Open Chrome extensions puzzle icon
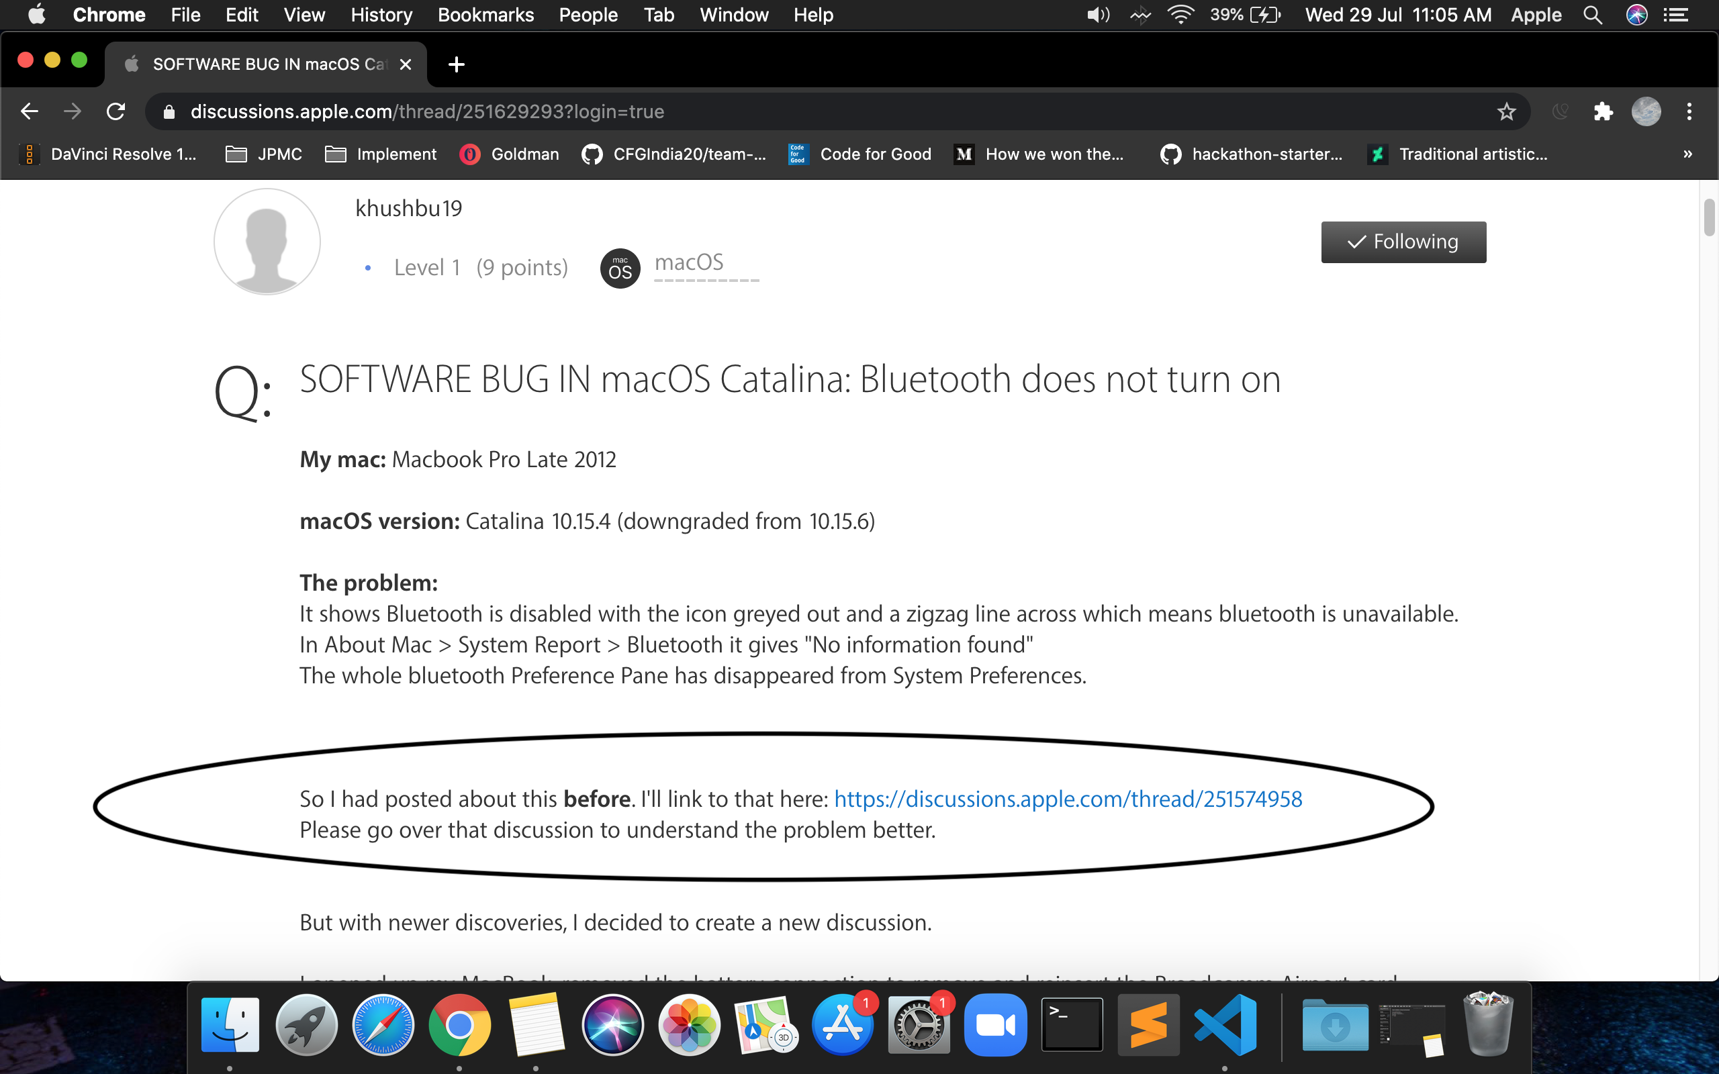This screenshot has height=1074, width=1719. pos(1603,111)
